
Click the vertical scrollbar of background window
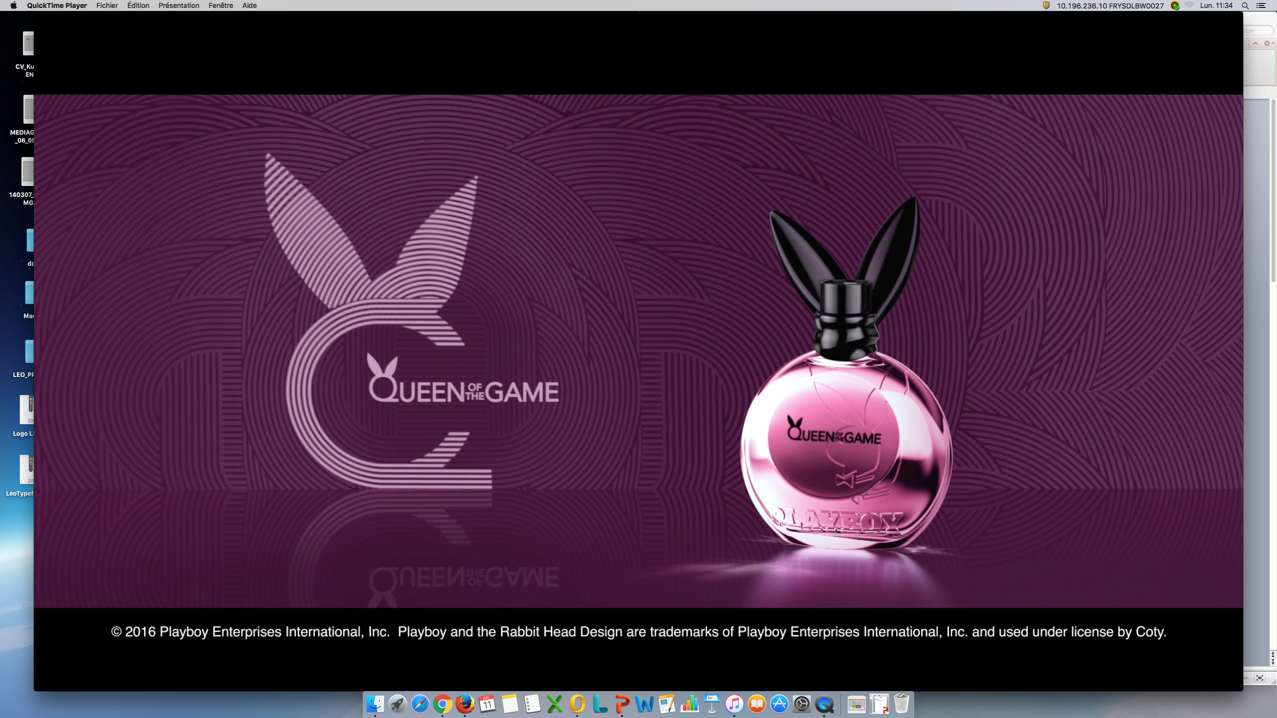[1273, 191]
